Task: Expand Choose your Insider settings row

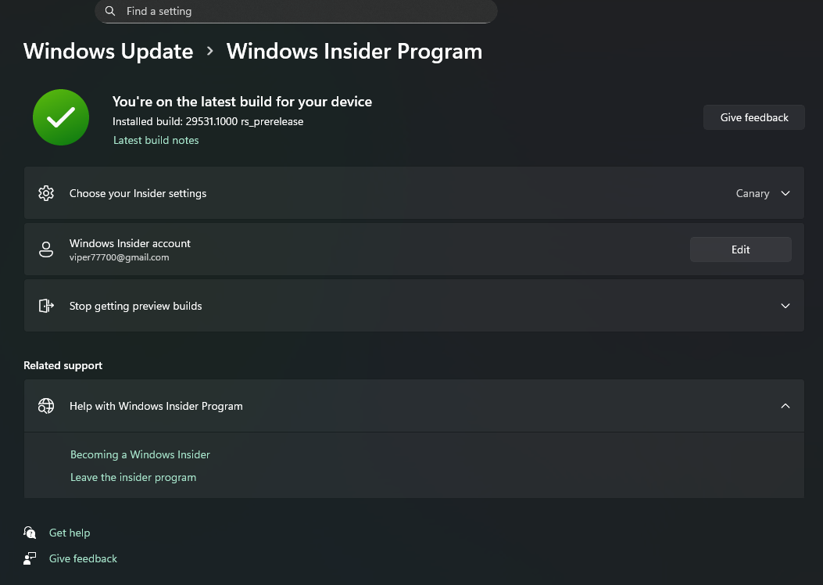Action: click(x=413, y=193)
